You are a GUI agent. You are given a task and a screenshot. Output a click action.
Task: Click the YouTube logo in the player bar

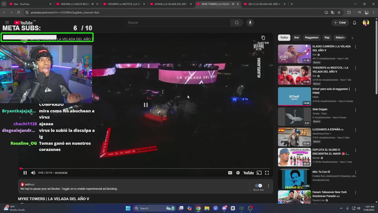click(249, 173)
